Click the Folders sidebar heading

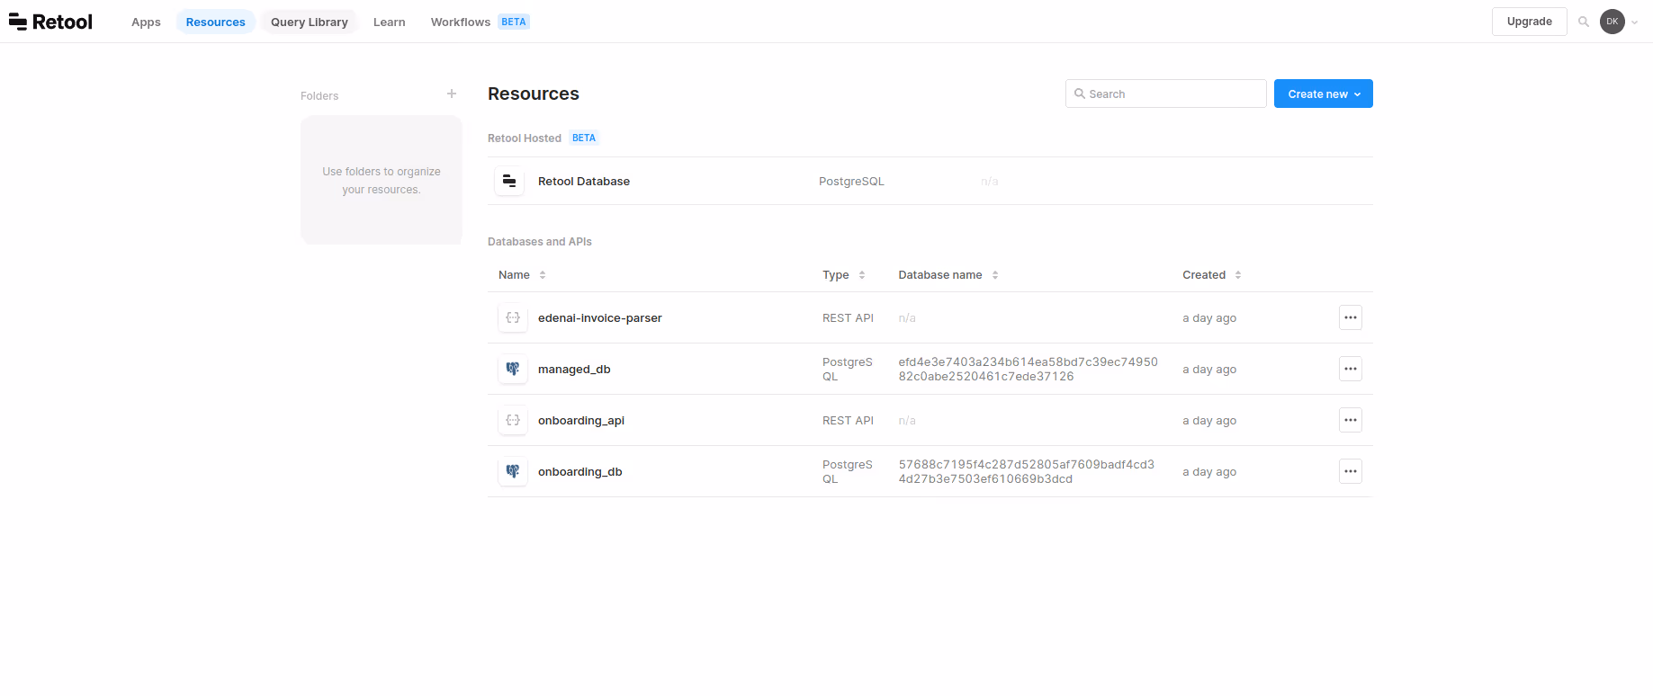click(x=319, y=95)
